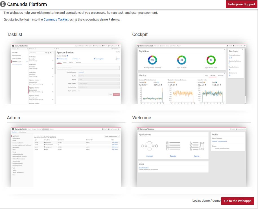Click the Cockpit section heading
258x209 pixels.
140,34
